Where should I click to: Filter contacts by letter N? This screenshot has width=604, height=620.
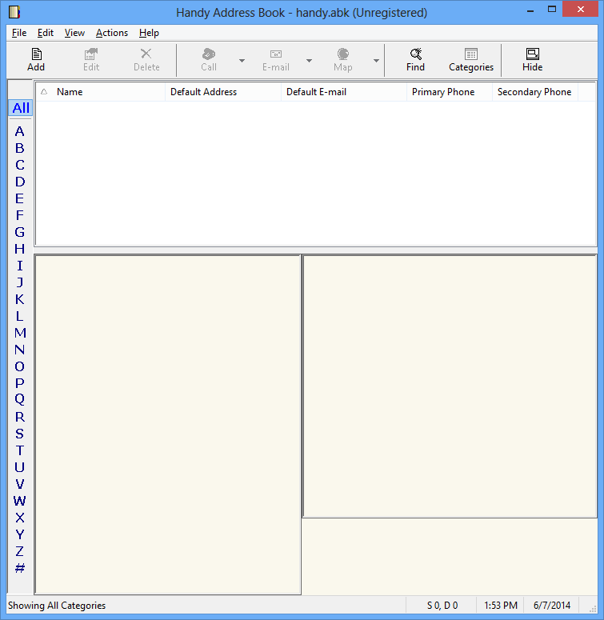click(20, 350)
